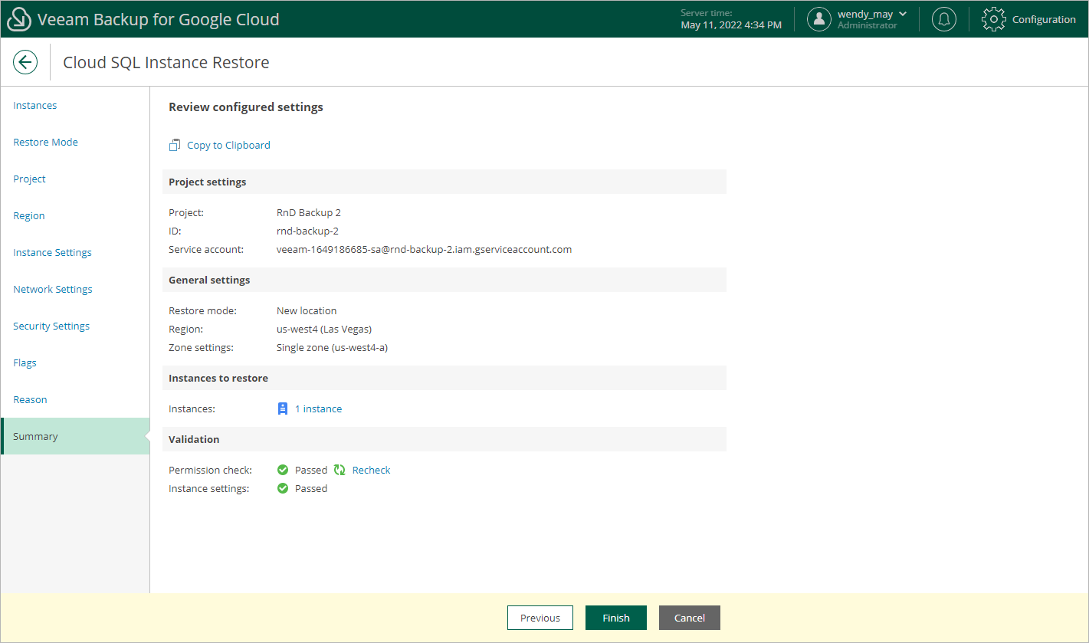Open the Network Settings step

click(53, 289)
